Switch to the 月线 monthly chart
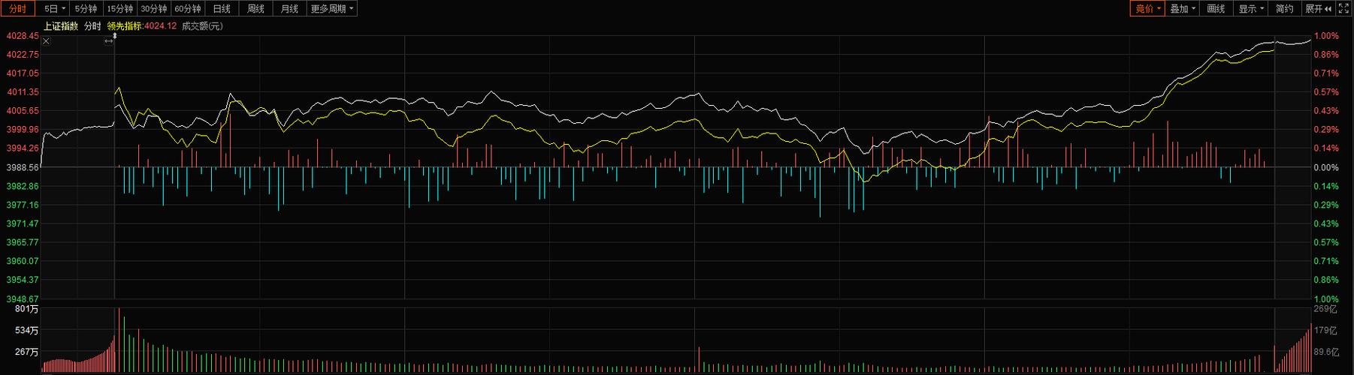The image size is (1354, 375). [289, 9]
